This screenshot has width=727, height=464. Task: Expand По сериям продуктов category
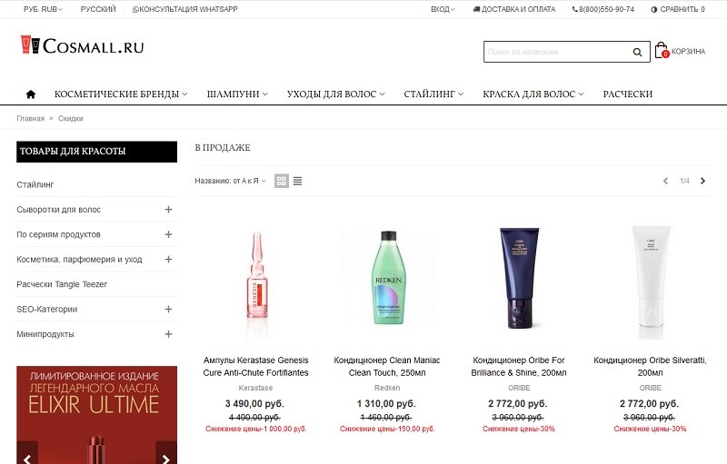coord(168,234)
